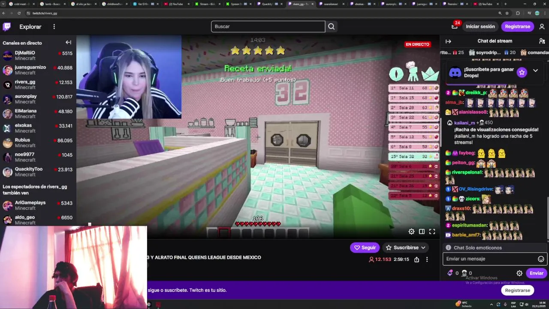The width and height of the screenshot is (549, 309).
Task: Open noe9977 channel in sidebar
Action: [x=38, y=157]
